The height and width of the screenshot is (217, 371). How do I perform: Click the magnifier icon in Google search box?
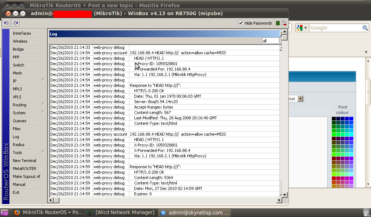pos(365,28)
